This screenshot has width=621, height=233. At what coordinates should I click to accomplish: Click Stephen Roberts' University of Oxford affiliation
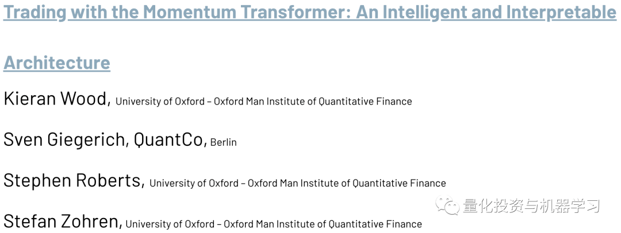(x=194, y=184)
